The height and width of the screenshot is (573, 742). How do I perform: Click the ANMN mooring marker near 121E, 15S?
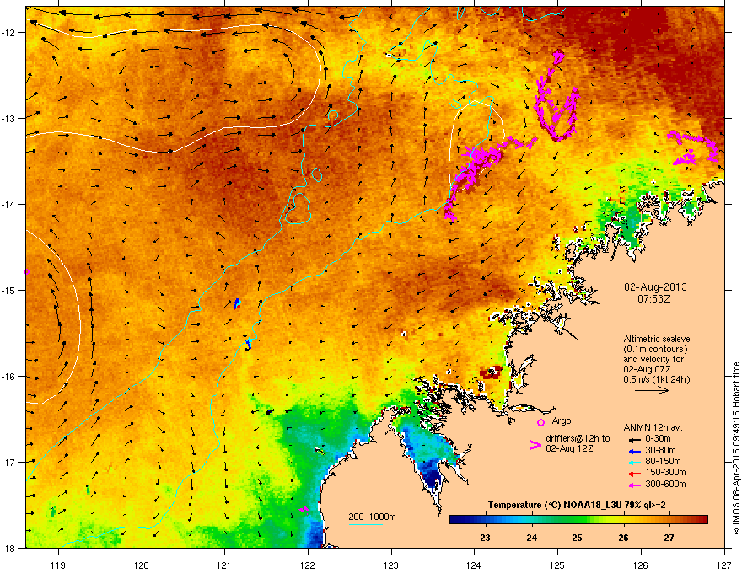(237, 303)
